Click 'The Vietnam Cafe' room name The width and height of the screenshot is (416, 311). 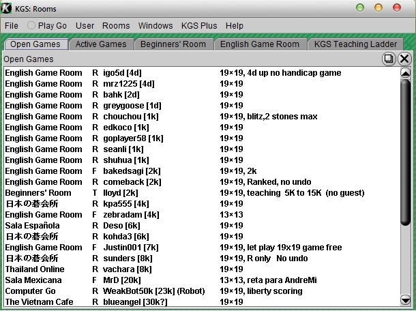39,301
